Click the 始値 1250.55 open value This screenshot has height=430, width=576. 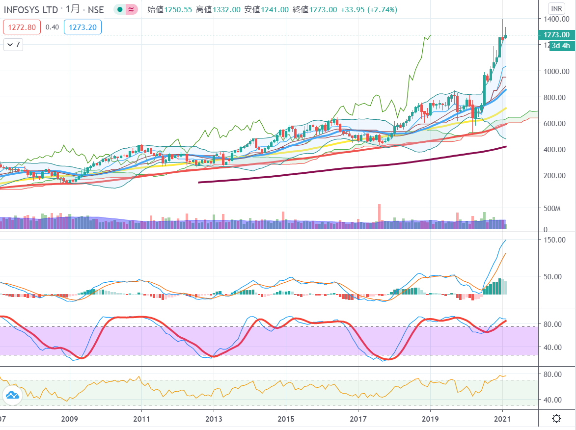(170, 9)
